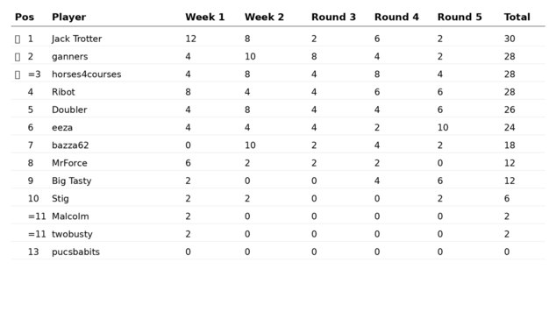This screenshot has width=556, height=333.
Task: Select the Ribot player row name
Action: pos(63,92)
